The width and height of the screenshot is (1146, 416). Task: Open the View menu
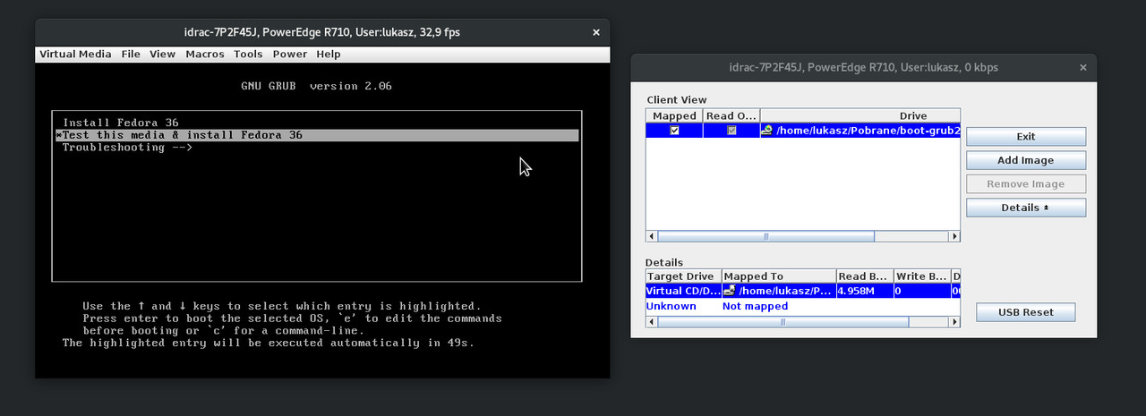(162, 54)
